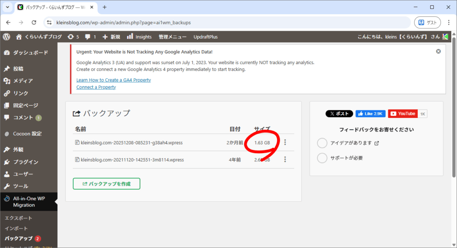Open プラグイン in the sidebar menu

pos(25,162)
